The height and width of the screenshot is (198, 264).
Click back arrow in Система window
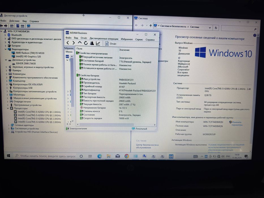click(136, 25)
